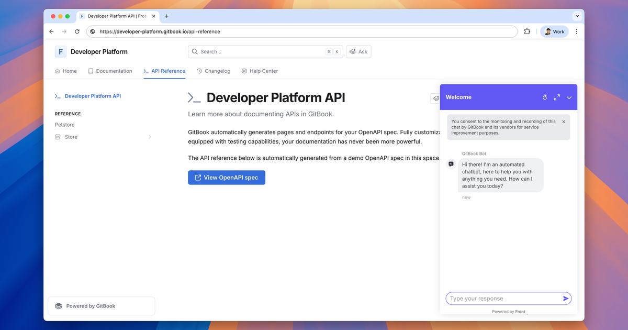Click the GitBook Bot avatar in the chat
The height and width of the screenshot is (330, 628).
click(x=451, y=163)
